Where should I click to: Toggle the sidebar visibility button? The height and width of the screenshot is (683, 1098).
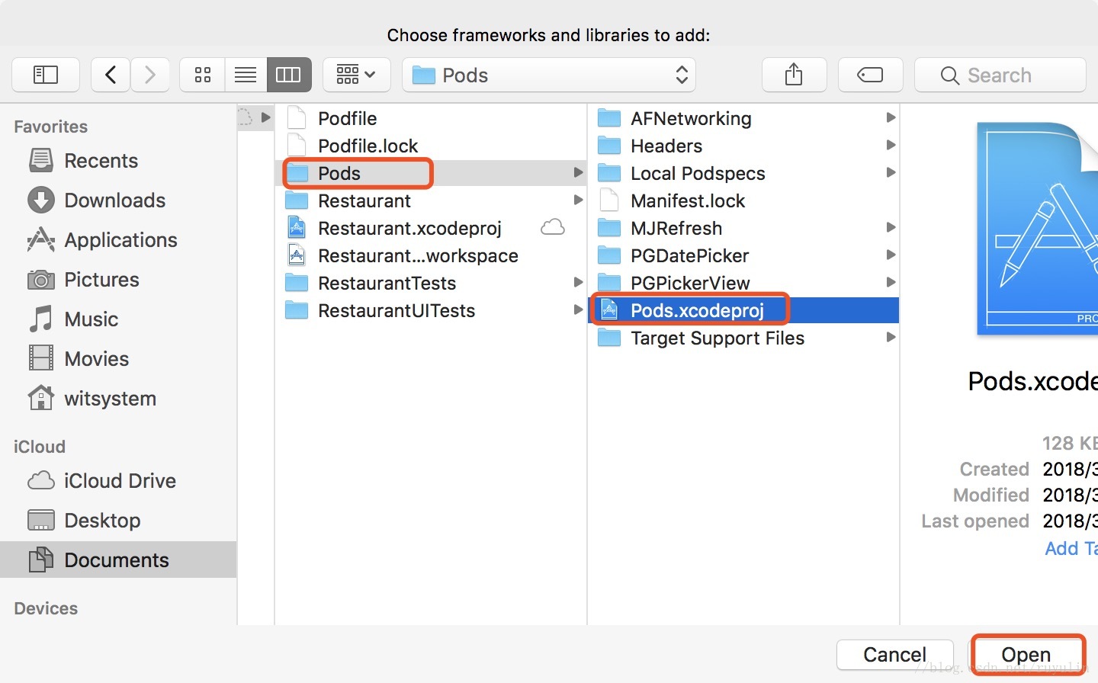click(46, 75)
